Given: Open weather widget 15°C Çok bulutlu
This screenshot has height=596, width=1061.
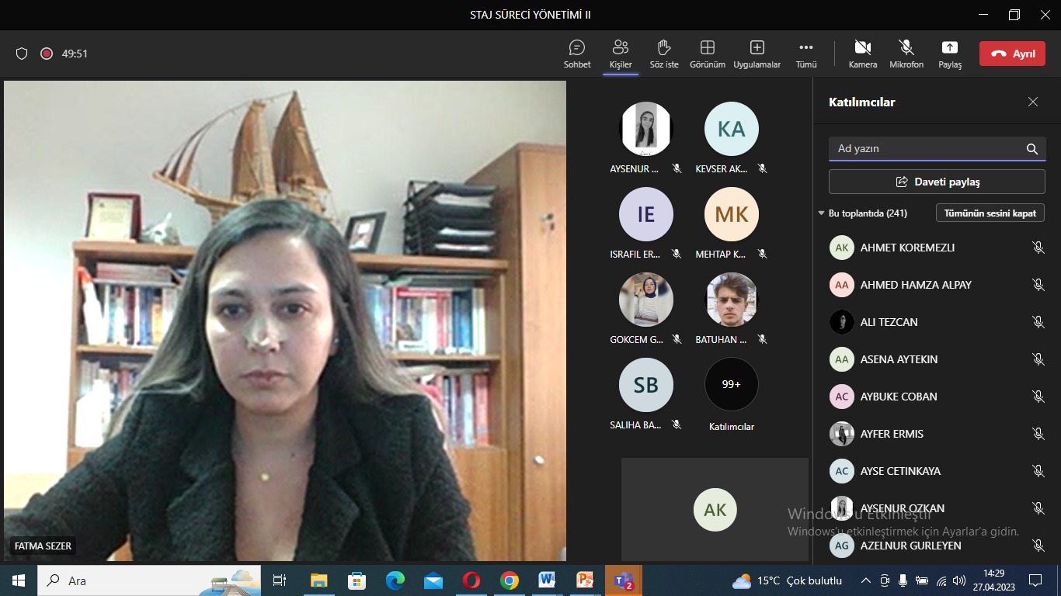Looking at the screenshot, I should [787, 580].
